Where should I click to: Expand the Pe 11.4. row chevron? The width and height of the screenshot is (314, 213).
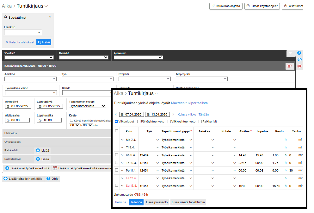pos(122,170)
